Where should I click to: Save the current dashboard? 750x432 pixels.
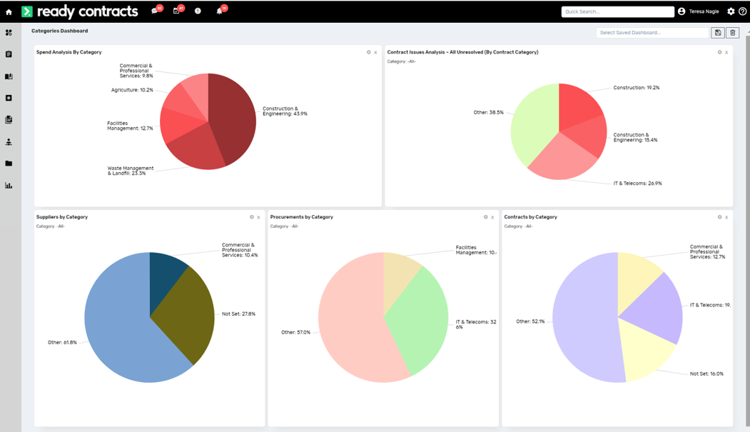tap(718, 33)
